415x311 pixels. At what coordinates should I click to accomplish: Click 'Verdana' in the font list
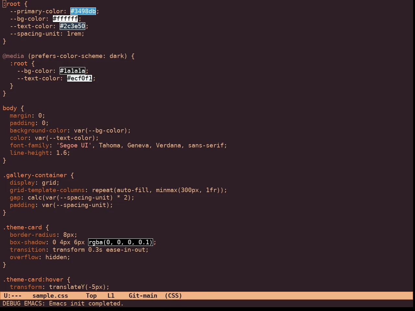tap(168, 145)
